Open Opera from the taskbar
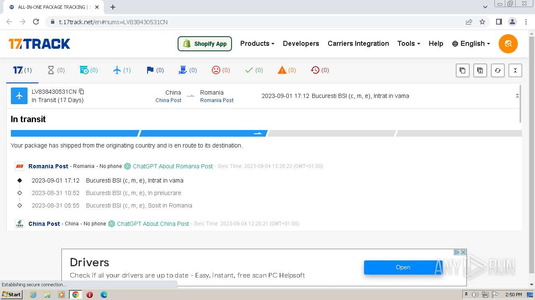Image resolution: width=535 pixels, height=300 pixels. [89, 295]
